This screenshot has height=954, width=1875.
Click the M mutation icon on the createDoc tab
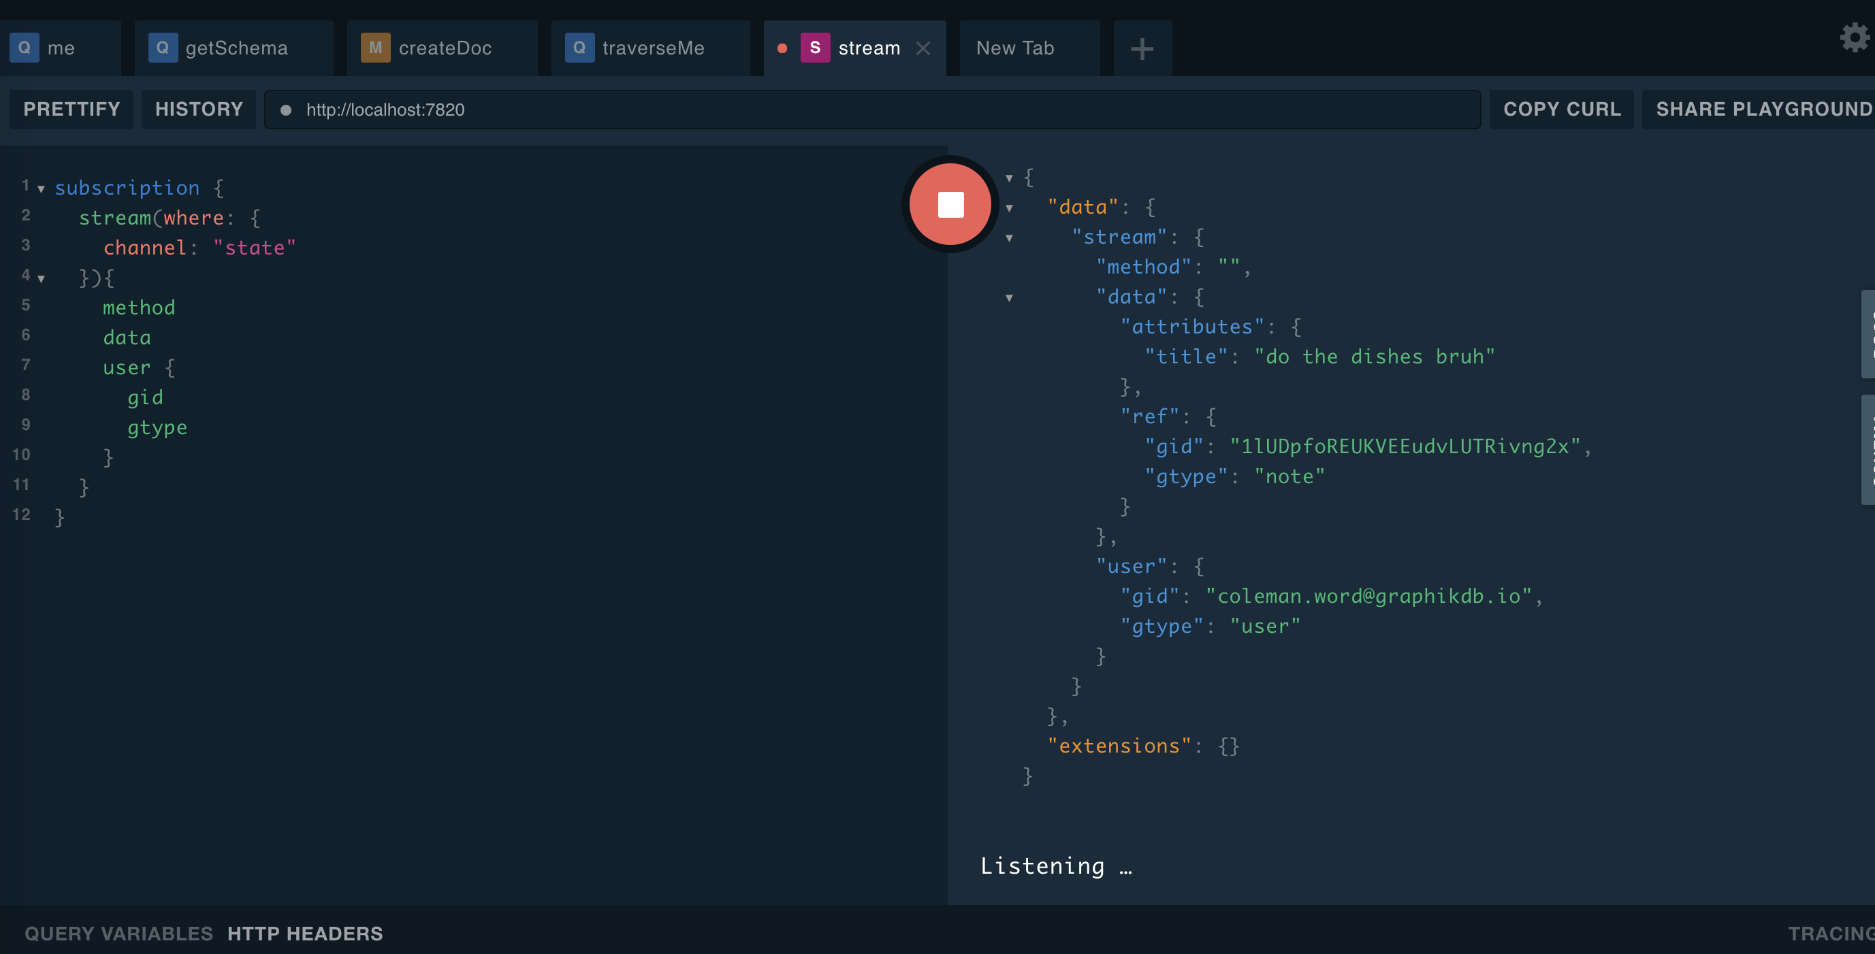[375, 48]
